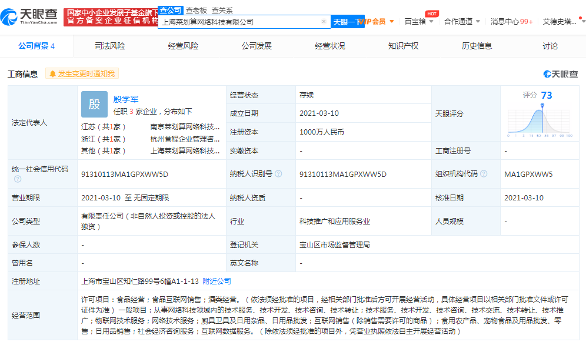The image size is (586, 342).
Task: Click industry value 科技推广和应用服务业
Action: tap(335, 222)
